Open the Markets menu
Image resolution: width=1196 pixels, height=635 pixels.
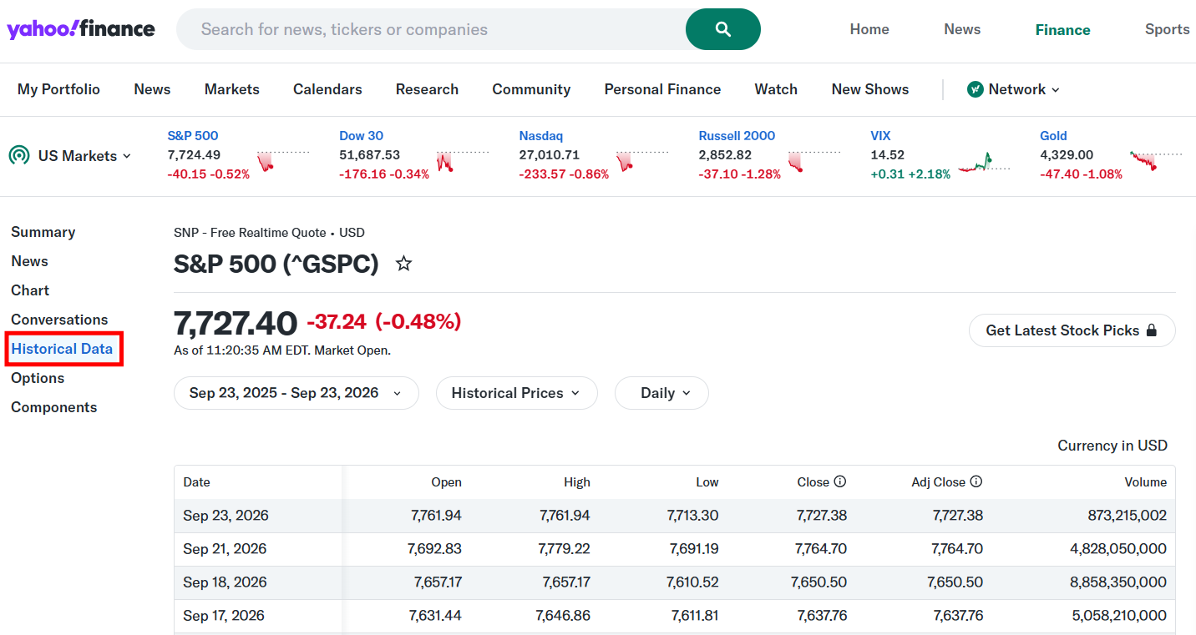click(232, 89)
